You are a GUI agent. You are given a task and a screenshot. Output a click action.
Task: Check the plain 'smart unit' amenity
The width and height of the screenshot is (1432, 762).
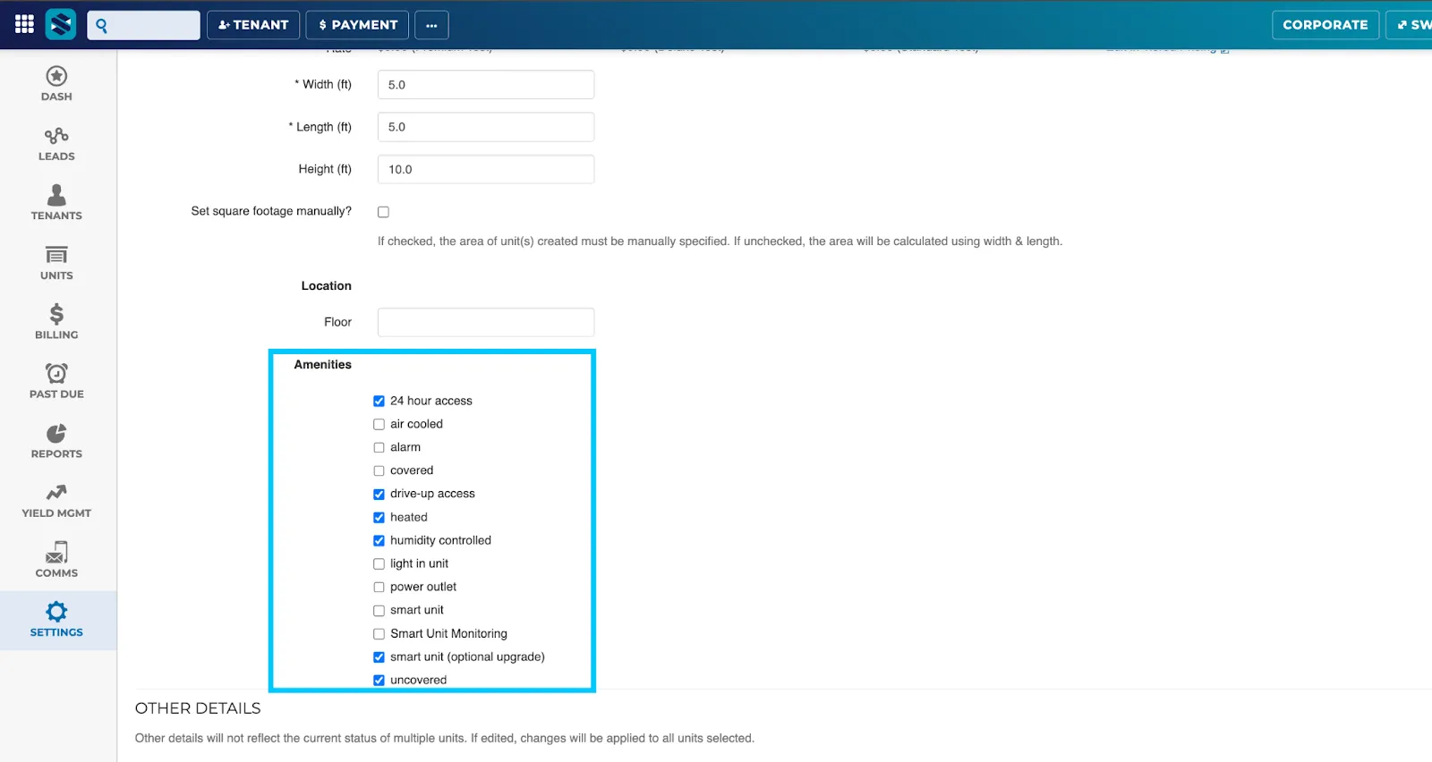(x=379, y=610)
